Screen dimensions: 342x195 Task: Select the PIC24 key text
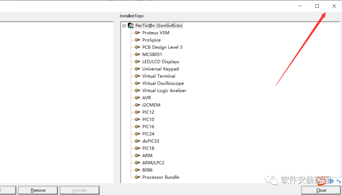click(x=148, y=134)
